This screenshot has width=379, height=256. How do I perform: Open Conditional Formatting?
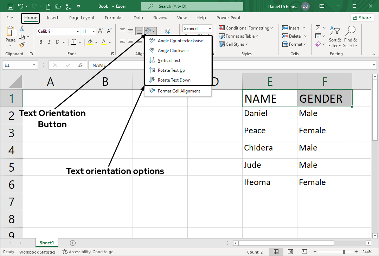coord(245,28)
